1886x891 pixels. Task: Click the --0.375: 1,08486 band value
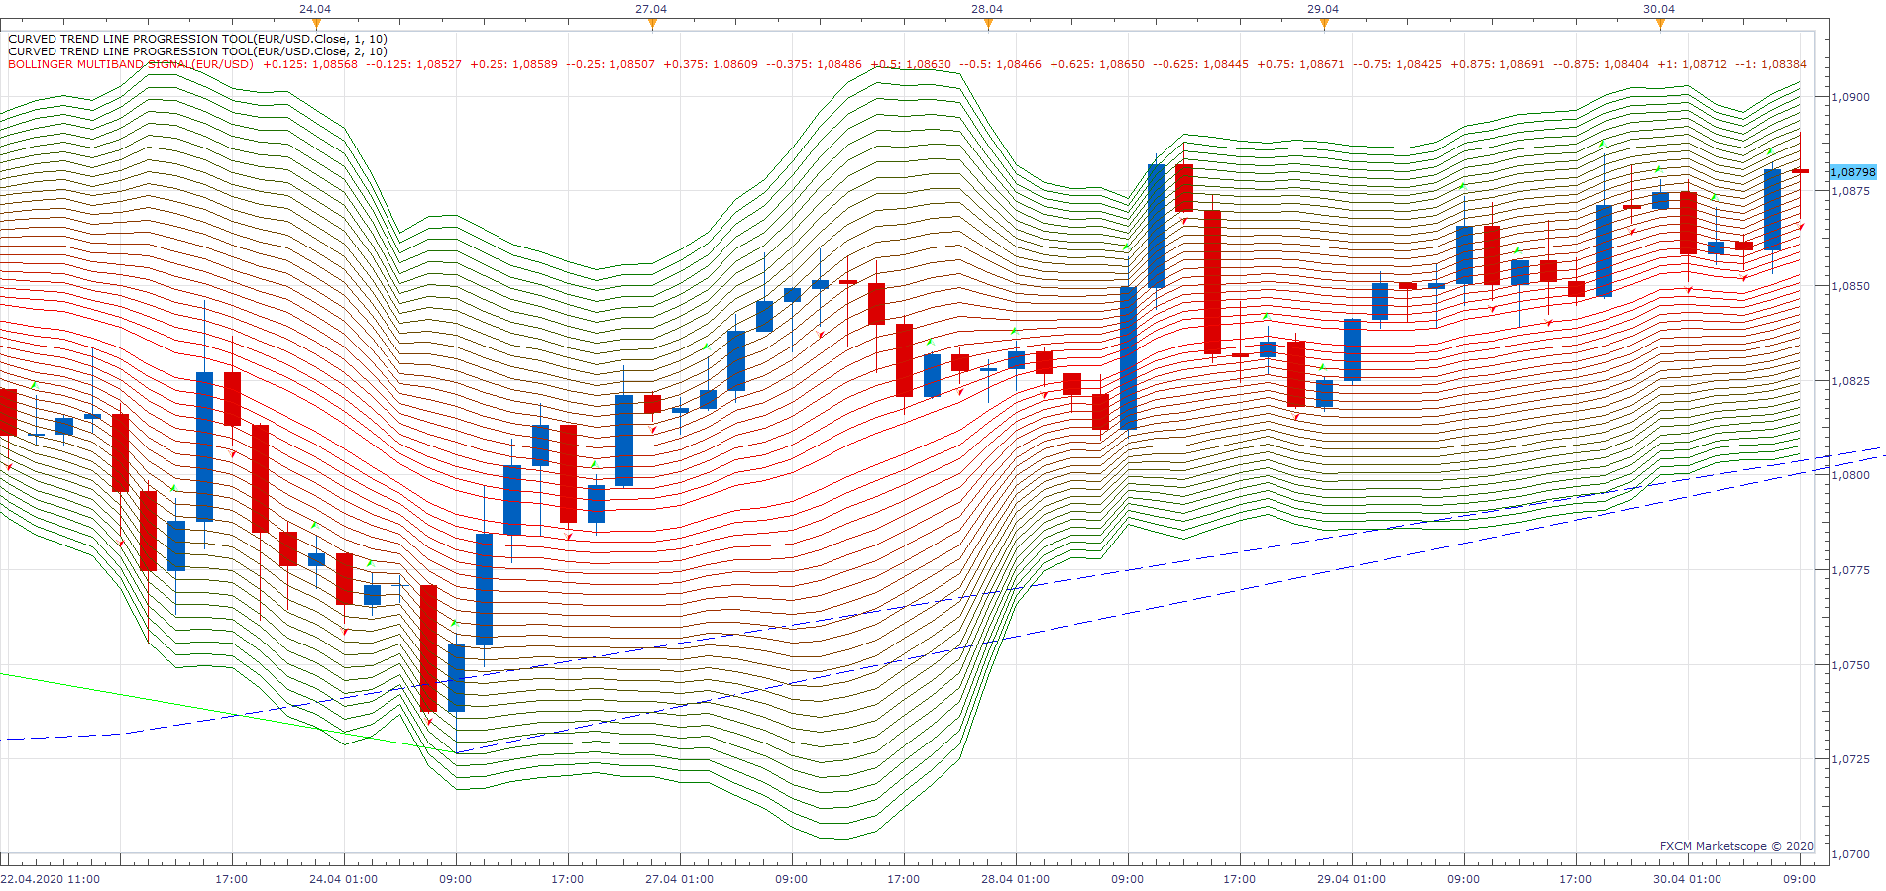click(x=815, y=64)
